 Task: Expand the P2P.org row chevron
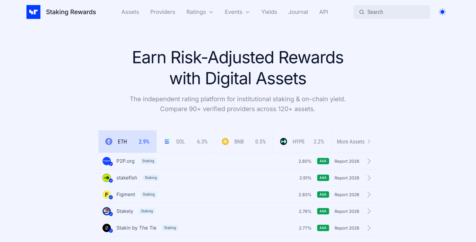point(369,161)
